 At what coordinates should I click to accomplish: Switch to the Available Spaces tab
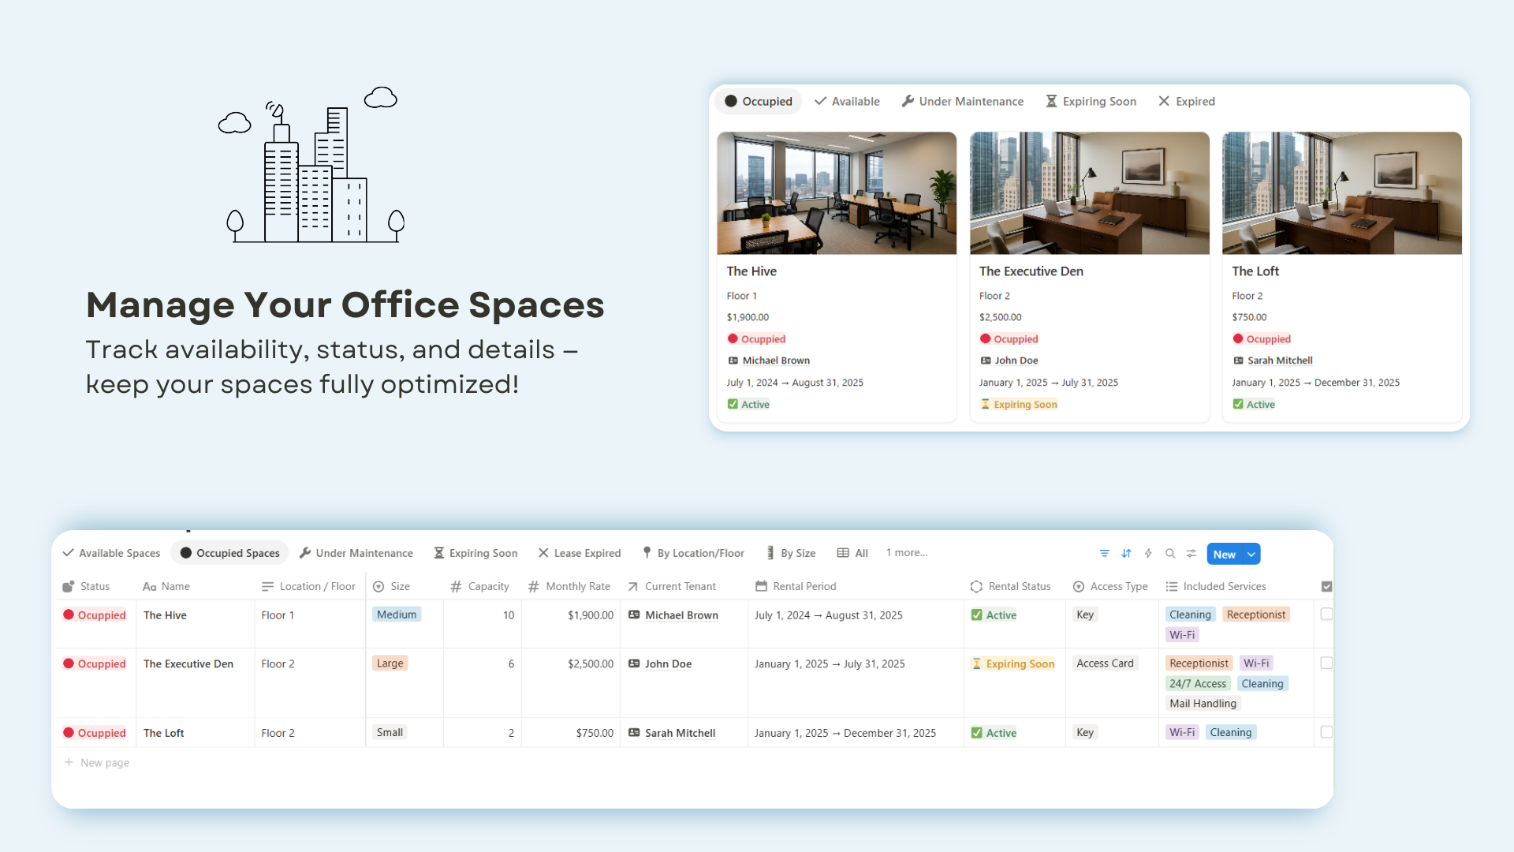tap(111, 553)
